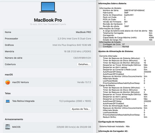Click the Pack Lot Code row
The height and width of the screenshot is (133, 155).
pyautogui.click(x=114, y=17)
